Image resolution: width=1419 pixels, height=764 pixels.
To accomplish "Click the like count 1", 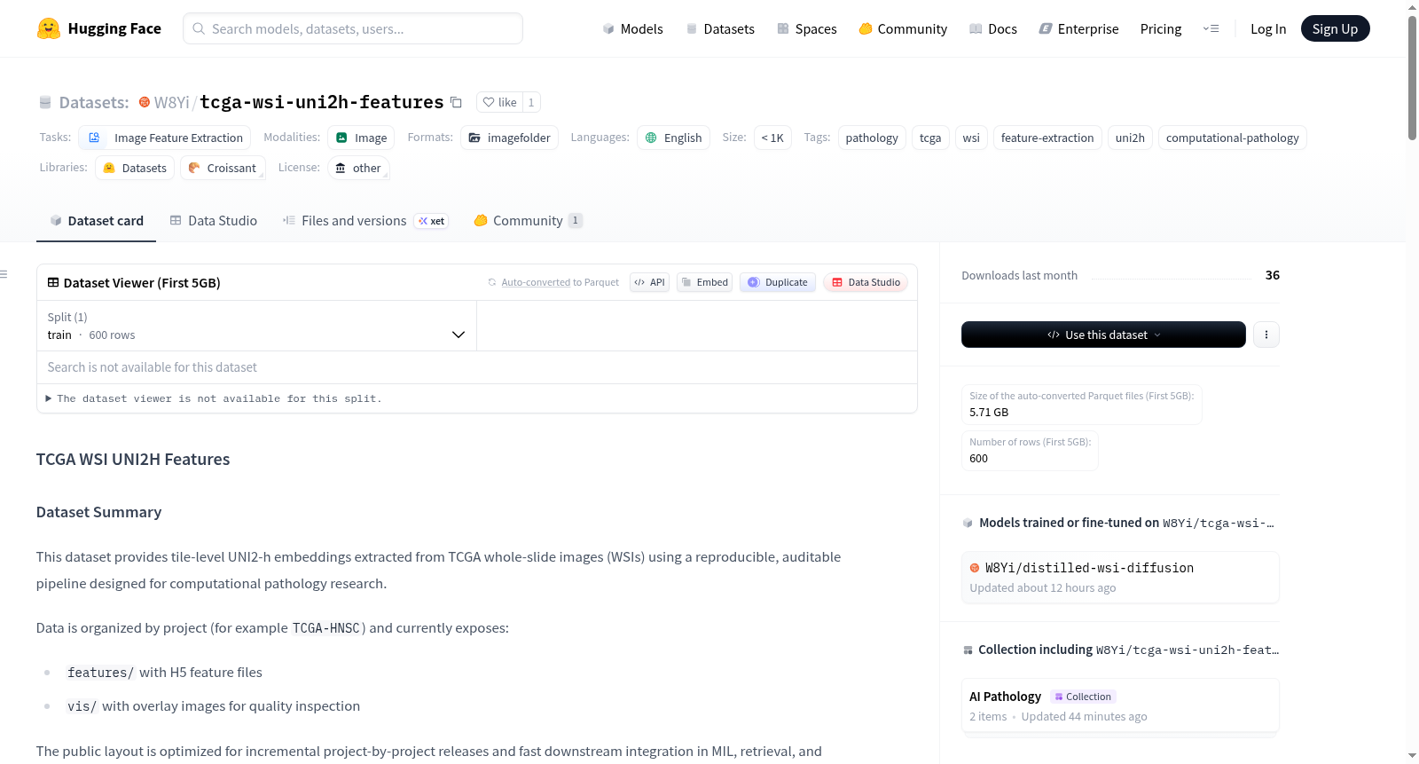I will pyautogui.click(x=531, y=102).
